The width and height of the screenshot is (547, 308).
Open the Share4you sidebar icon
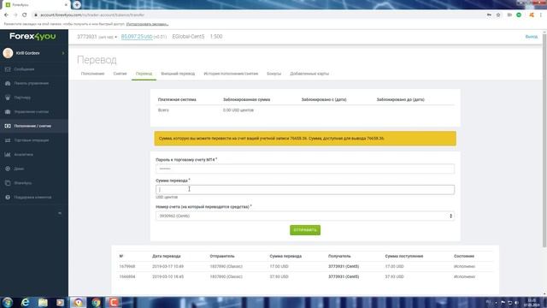8,183
